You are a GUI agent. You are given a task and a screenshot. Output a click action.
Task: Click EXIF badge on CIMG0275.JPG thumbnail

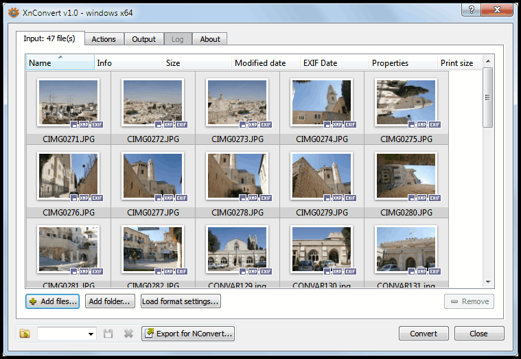click(x=435, y=125)
